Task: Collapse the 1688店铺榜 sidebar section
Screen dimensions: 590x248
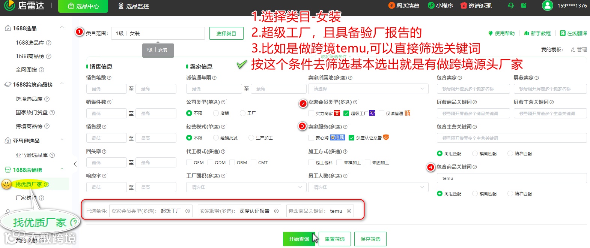Action: tap(62, 169)
